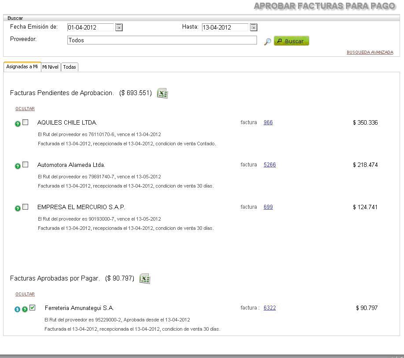This screenshot has width=404, height=358.
Task: Click the condicion de venta Contado line
Action: coord(127,144)
